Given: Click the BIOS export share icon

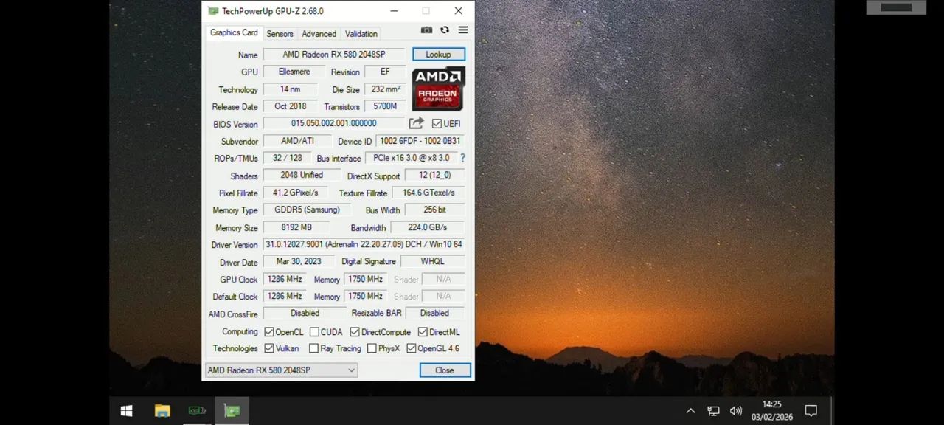Looking at the screenshot, I should [x=417, y=123].
